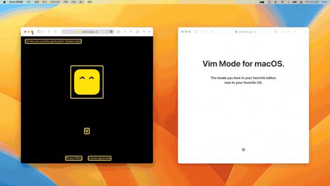The height and width of the screenshot is (186, 330).
Task: Click the address bar in the right Safari window
Action: point(245,32)
